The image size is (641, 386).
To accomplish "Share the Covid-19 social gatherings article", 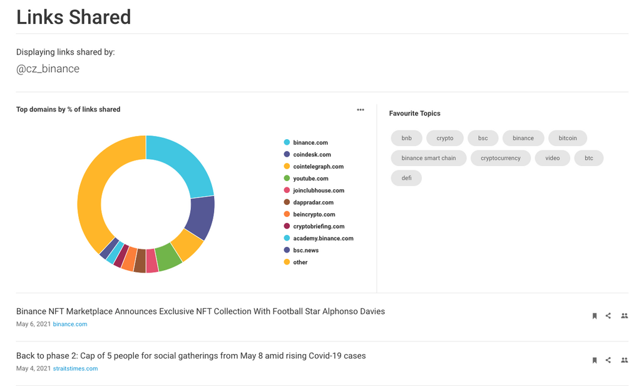I will coord(608,360).
